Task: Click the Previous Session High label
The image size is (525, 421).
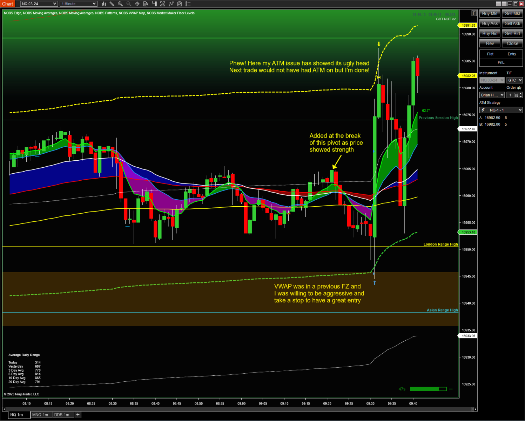Action: click(x=438, y=118)
